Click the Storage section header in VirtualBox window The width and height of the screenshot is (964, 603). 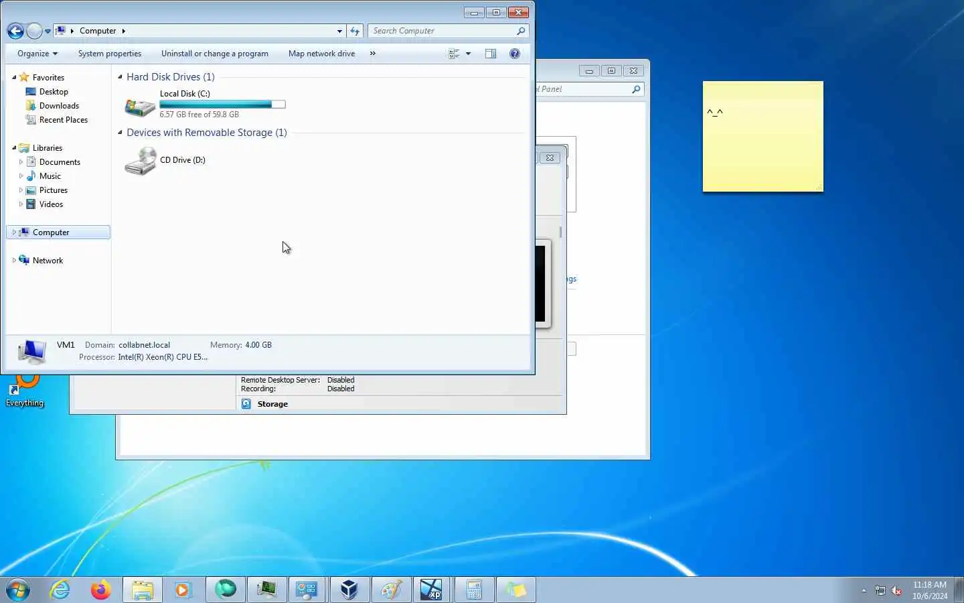(272, 404)
